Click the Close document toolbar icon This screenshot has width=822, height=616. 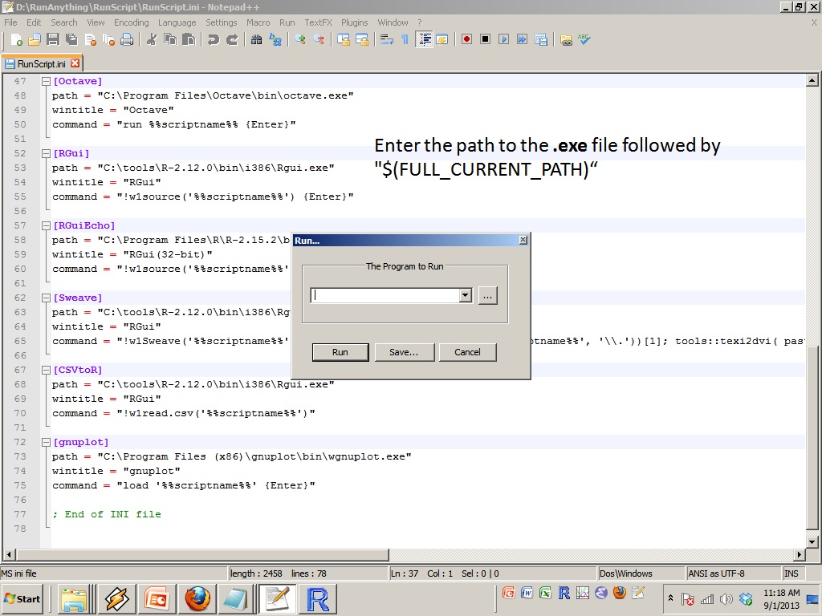coord(90,40)
